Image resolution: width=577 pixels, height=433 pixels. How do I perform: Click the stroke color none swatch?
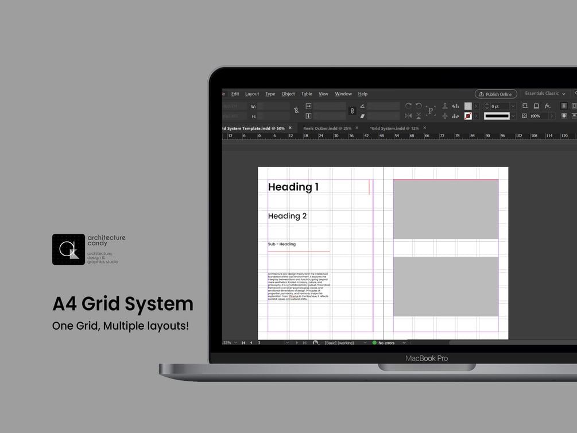(x=468, y=116)
